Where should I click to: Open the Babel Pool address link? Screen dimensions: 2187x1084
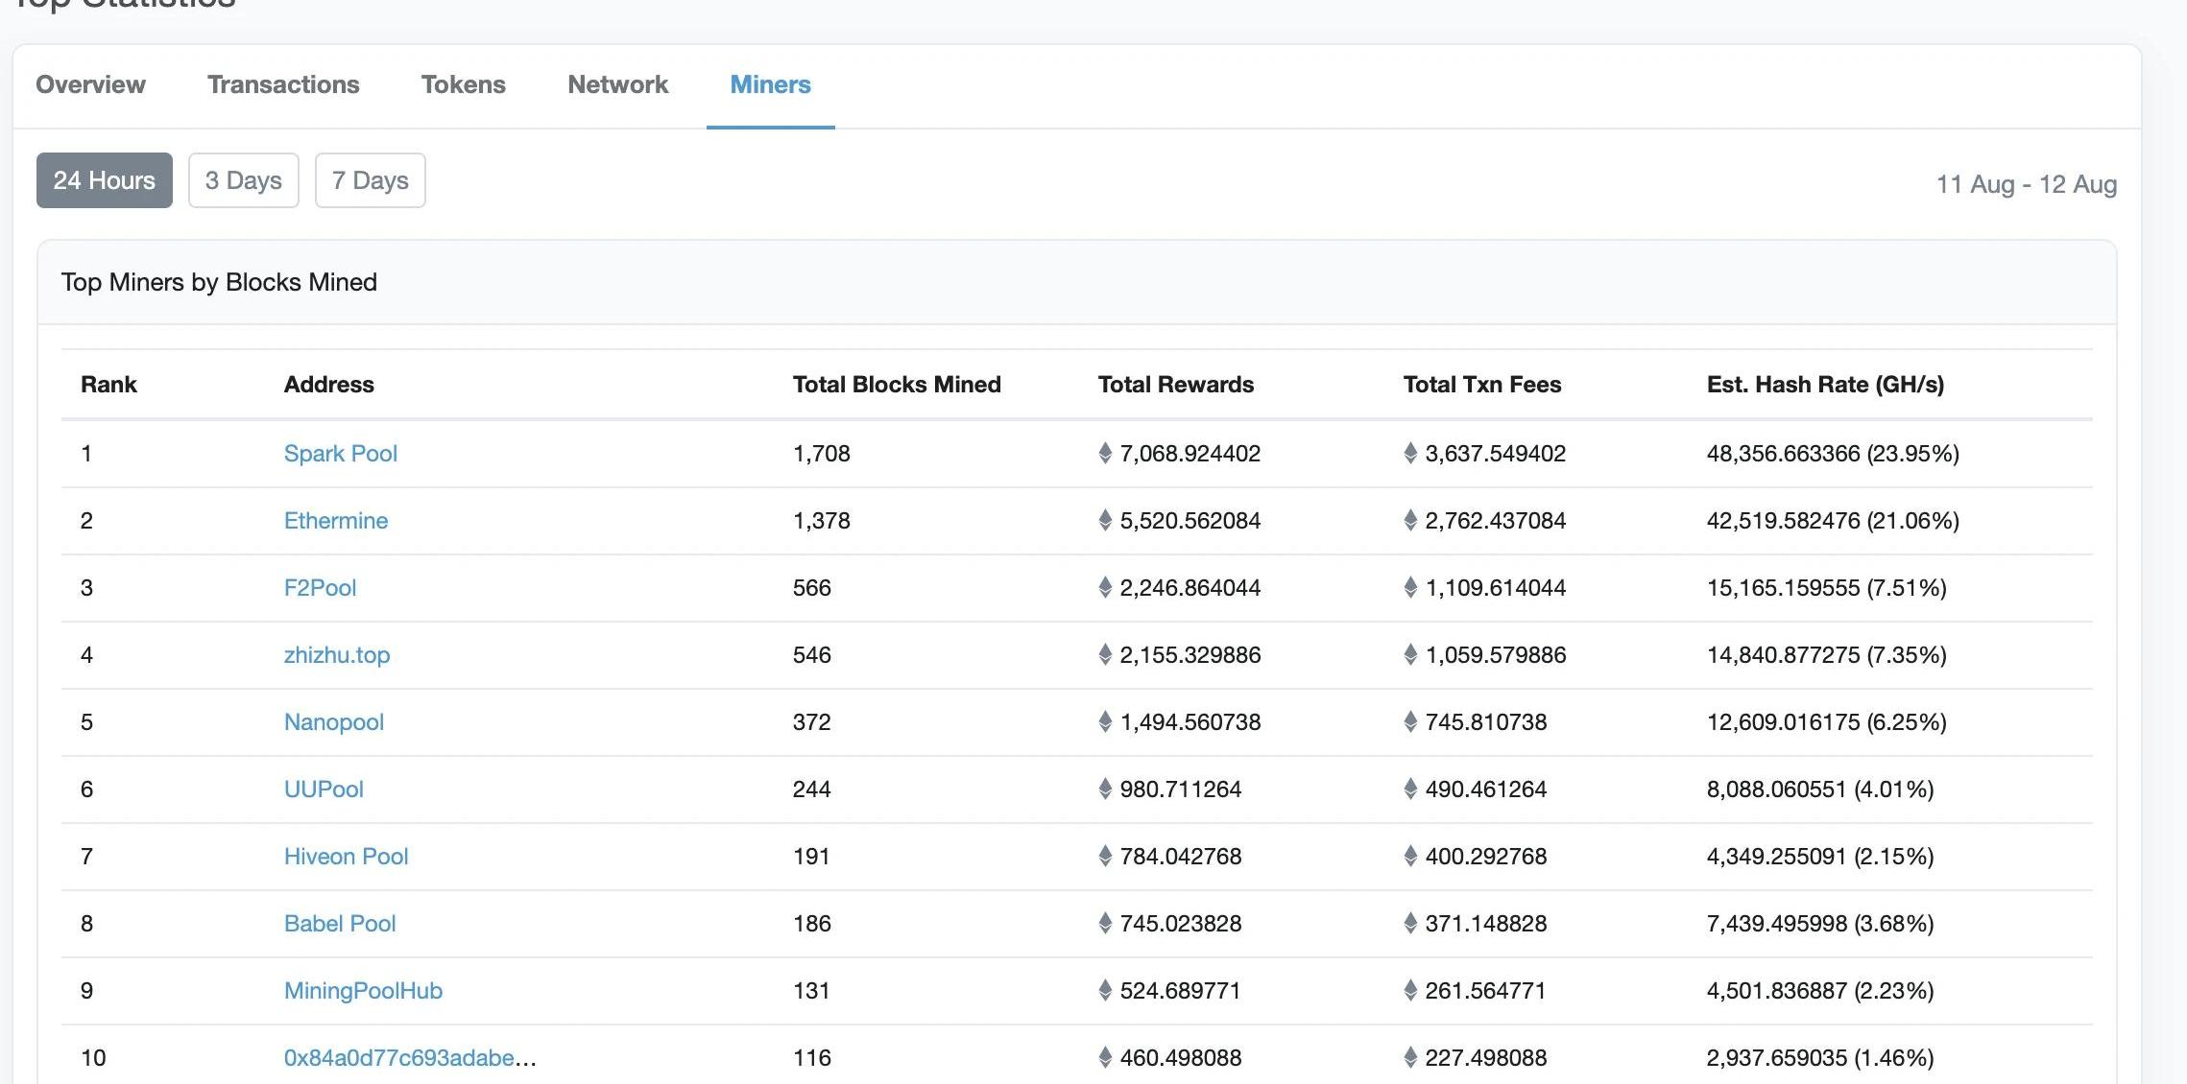click(x=340, y=924)
